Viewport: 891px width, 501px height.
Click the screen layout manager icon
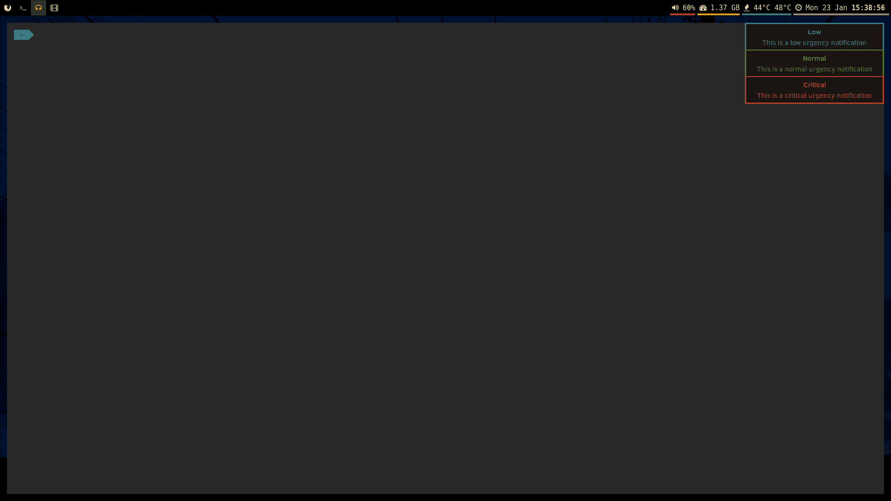54,7
